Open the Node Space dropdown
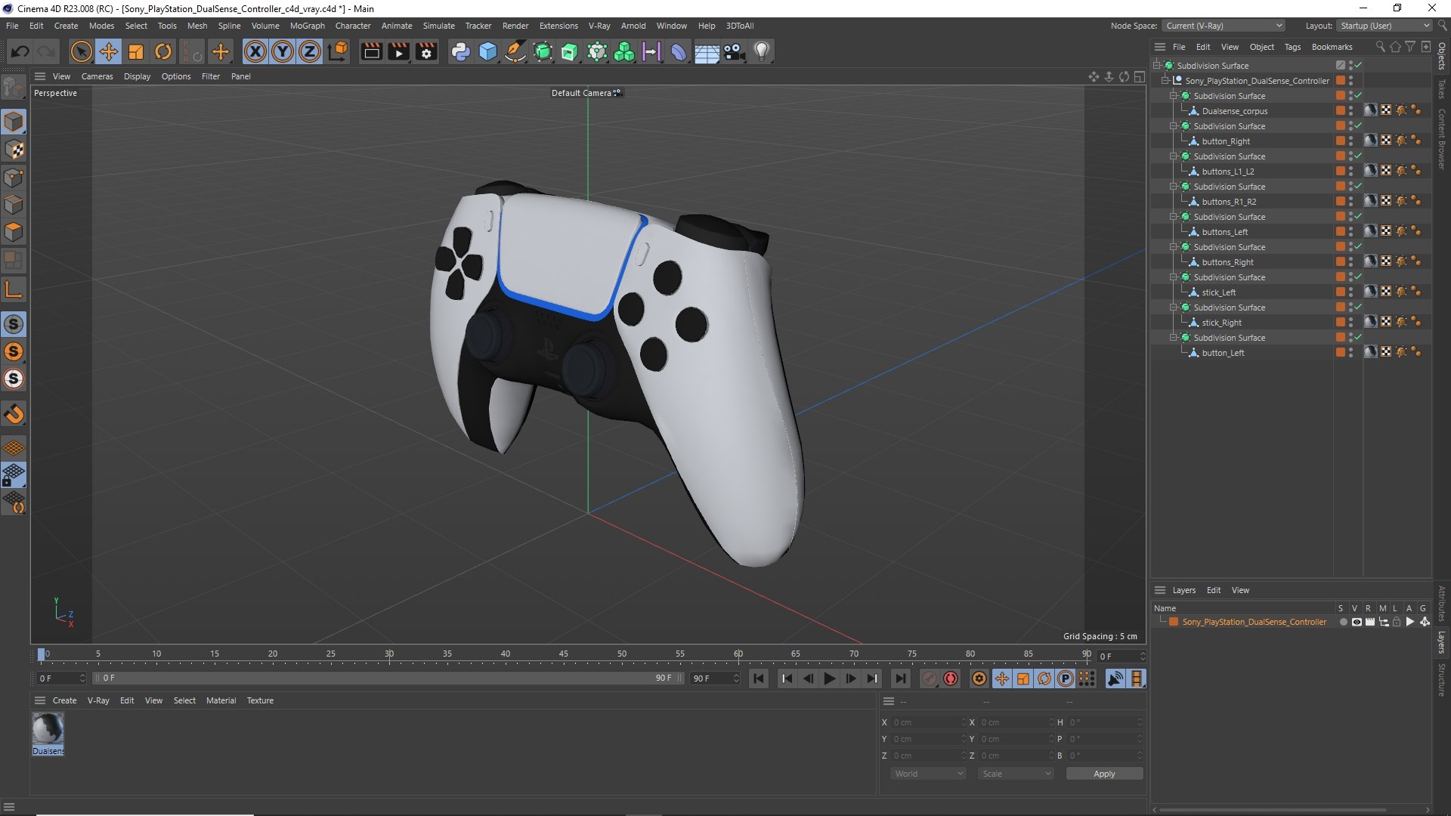The width and height of the screenshot is (1451, 816). [1224, 26]
